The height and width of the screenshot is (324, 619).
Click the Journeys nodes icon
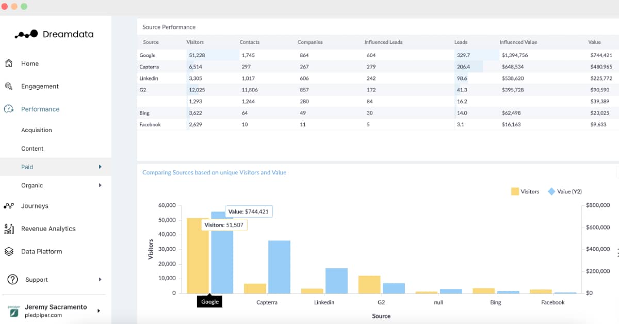coord(9,206)
